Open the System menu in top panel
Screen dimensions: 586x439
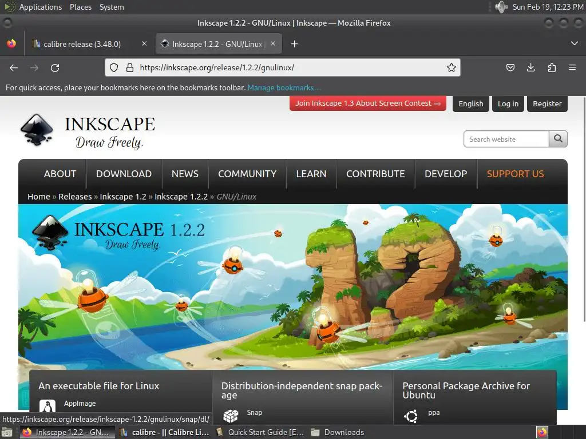(x=112, y=7)
